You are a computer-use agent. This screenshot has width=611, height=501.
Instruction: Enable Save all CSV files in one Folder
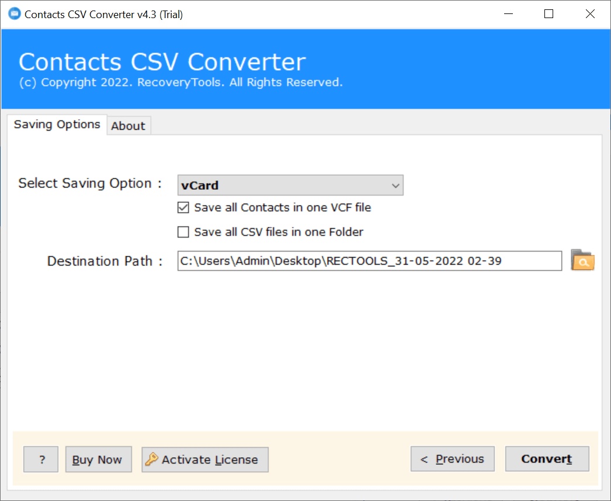(x=183, y=232)
